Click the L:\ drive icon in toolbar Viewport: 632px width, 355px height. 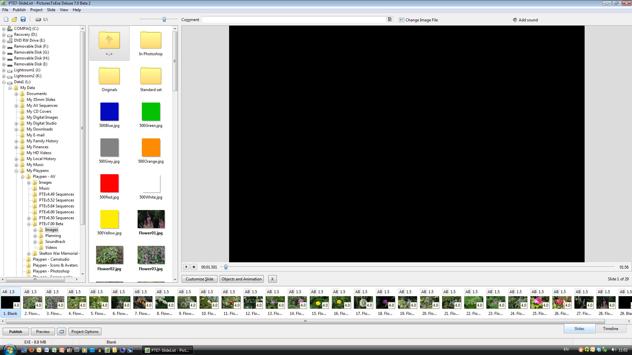click(x=38, y=19)
